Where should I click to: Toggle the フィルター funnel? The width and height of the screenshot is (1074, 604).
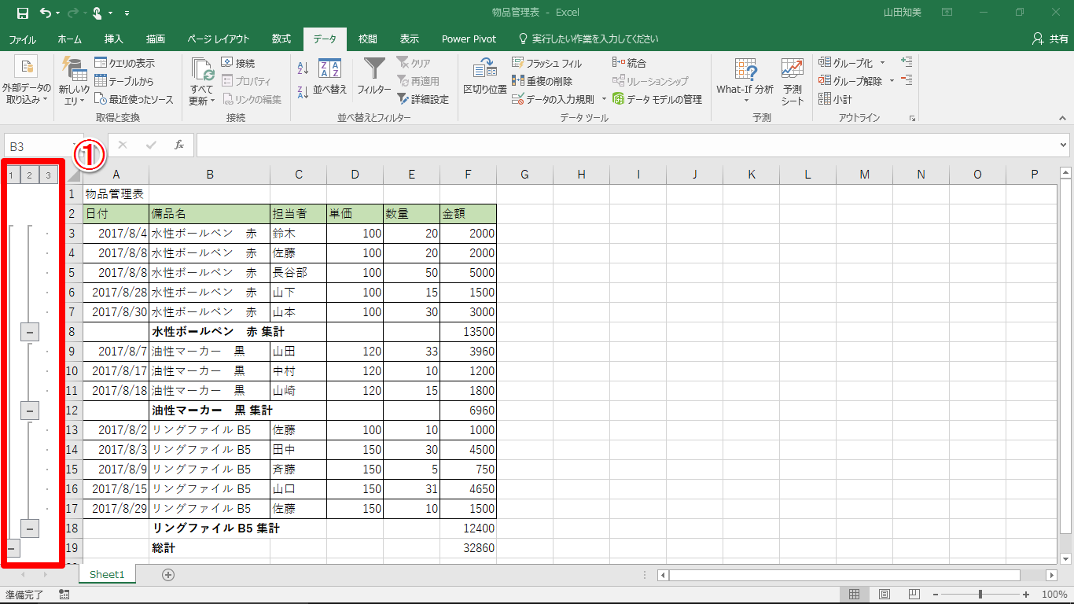[x=374, y=77]
